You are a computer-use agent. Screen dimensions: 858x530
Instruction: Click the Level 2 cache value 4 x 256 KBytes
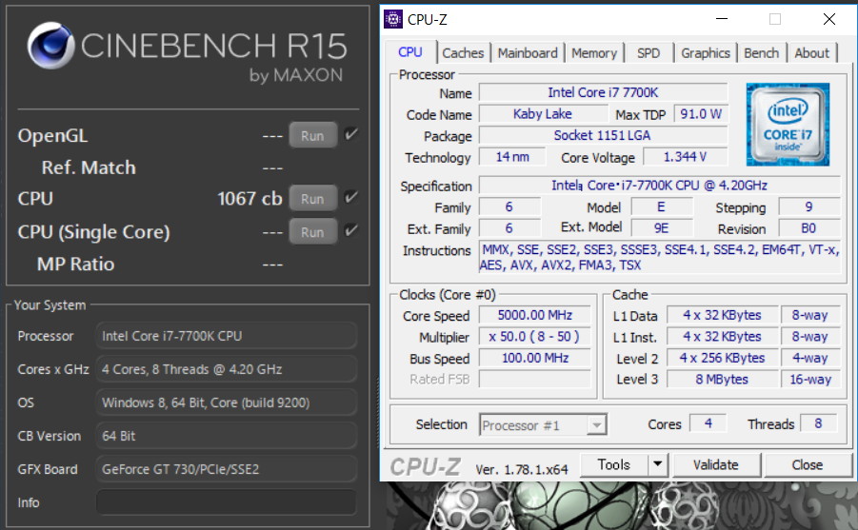click(722, 358)
